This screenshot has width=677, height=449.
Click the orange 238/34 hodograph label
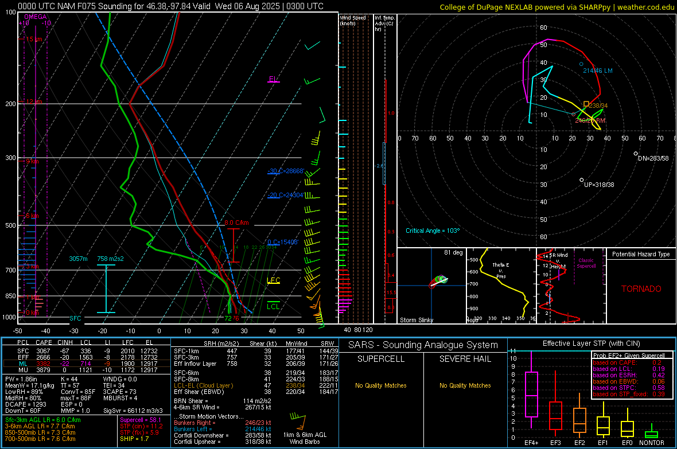coord(598,106)
